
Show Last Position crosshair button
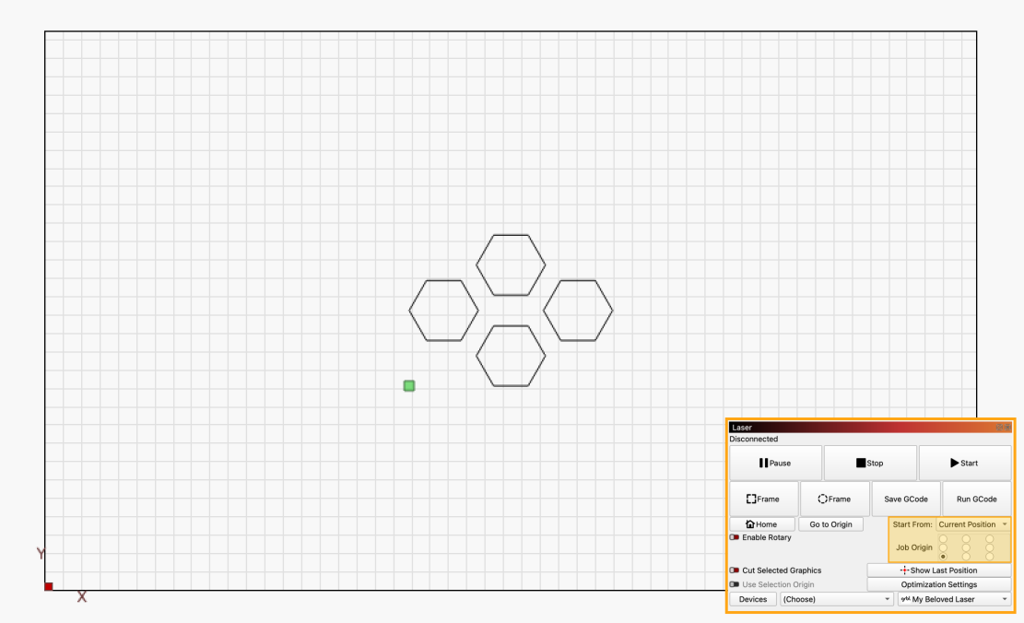click(938, 570)
